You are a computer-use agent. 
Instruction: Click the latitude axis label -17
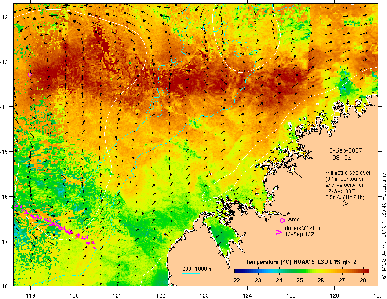pyautogui.click(x=5, y=241)
